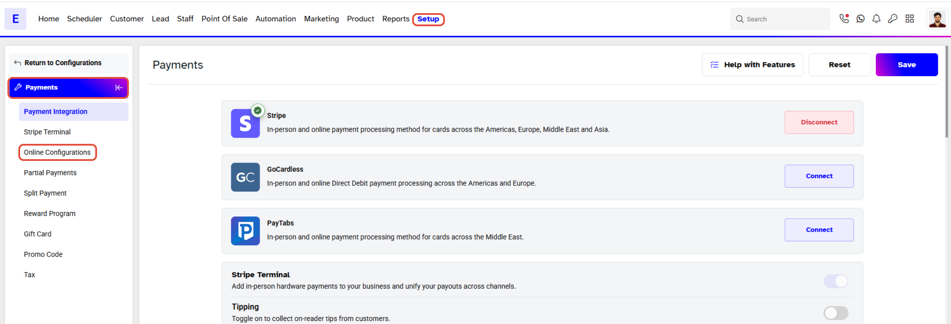Click the return arrow icon
Image resolution: width=951 pixels, height=324 pixels.
coord(17,63)
